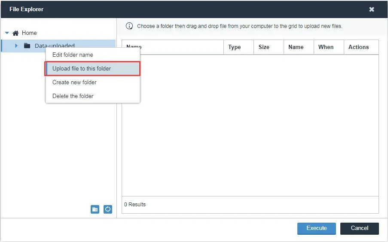The image size is (388, 242).
Task: Pick Delete the folder menu entry
Action: 93,96
